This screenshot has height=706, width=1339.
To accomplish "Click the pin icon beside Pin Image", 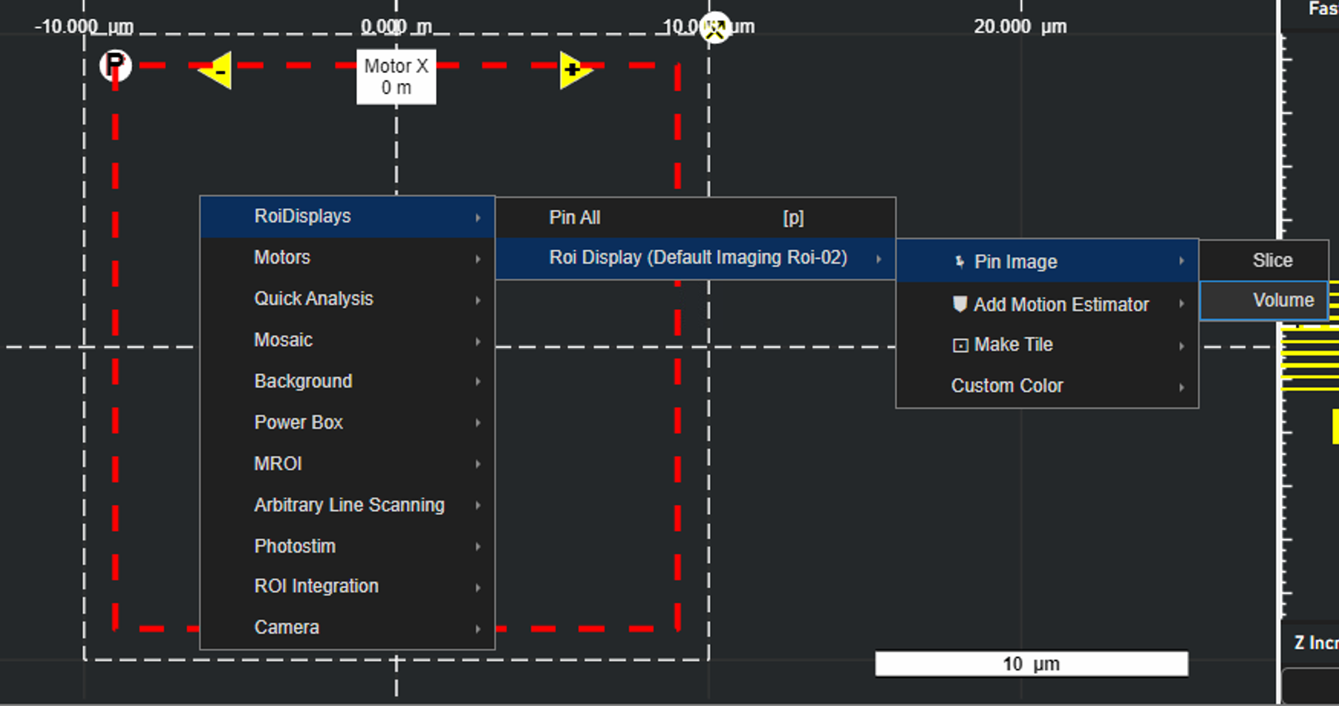I will click(959, 262).
